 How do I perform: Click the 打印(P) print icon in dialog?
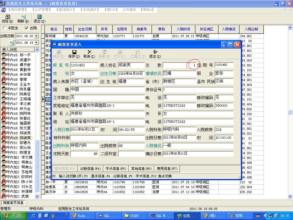[120, 54]
